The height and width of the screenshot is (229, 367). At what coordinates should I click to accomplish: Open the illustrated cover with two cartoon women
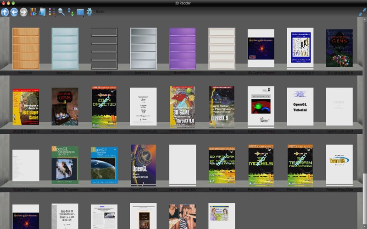(222, 216)
